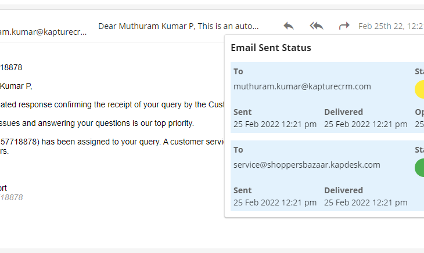Forward this email using the arrow icon
Image resolution: width=424 pixels, height=253 pixels.
pyautogui.click(x=344, y=26)
